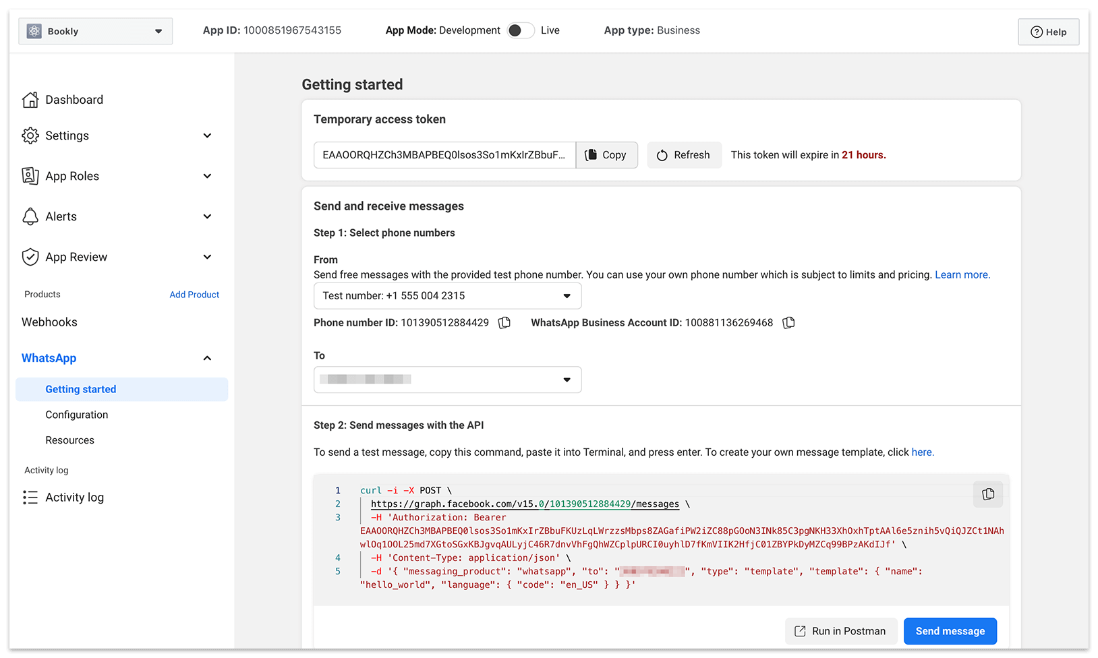Viewport: 1098px width, 658px height.
Task: Expand the App Review section chevron
Action: 207,257
